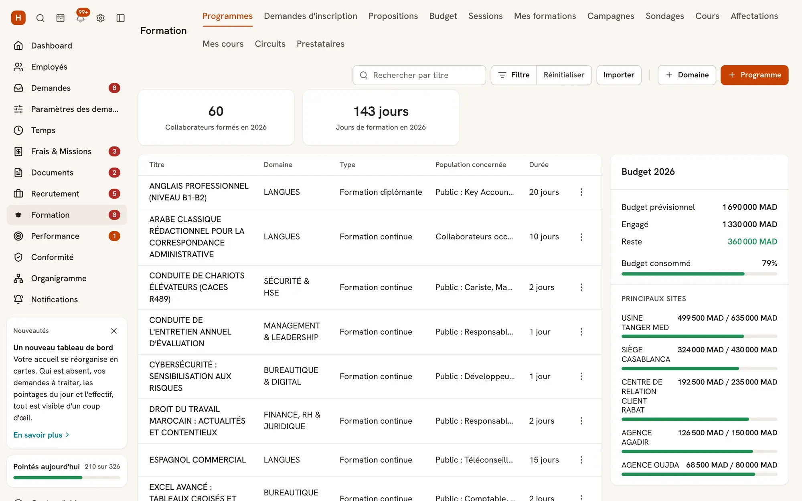
Task: Open row menu for ARABE CLASSIQUE RÉDACTIONNEL
Action: click(581, 237)
